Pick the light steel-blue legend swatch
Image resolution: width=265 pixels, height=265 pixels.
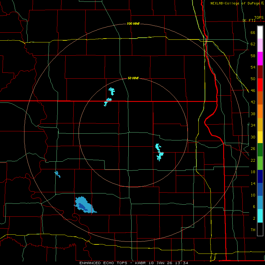[260, 202]
